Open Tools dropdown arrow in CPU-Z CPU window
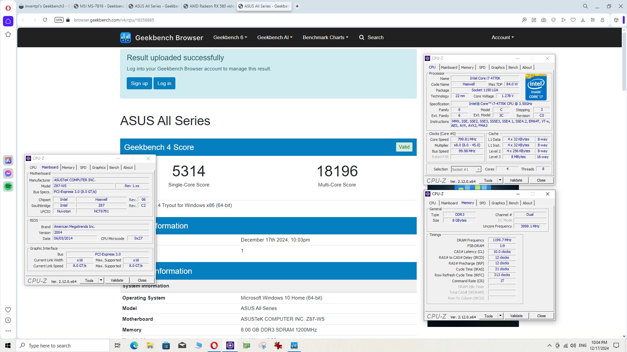The image size is (627, 352). pyautogui.click(x=500, y=180)
